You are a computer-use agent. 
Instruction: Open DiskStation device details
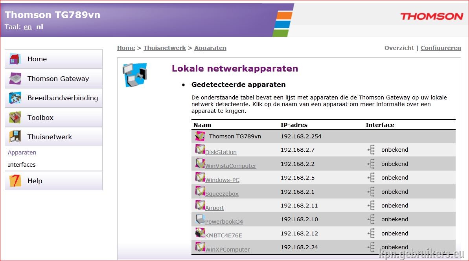221,152
